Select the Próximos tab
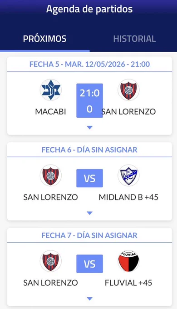The image size is (177, 309). click(x=44, y=39)
